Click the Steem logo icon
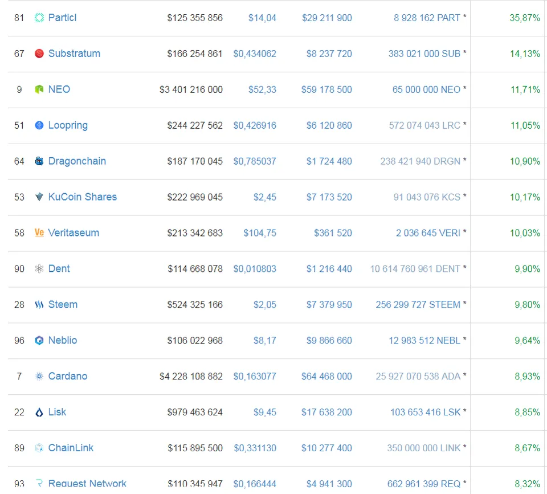This screenshot has width=547, height=494. (x=39, y=305)
